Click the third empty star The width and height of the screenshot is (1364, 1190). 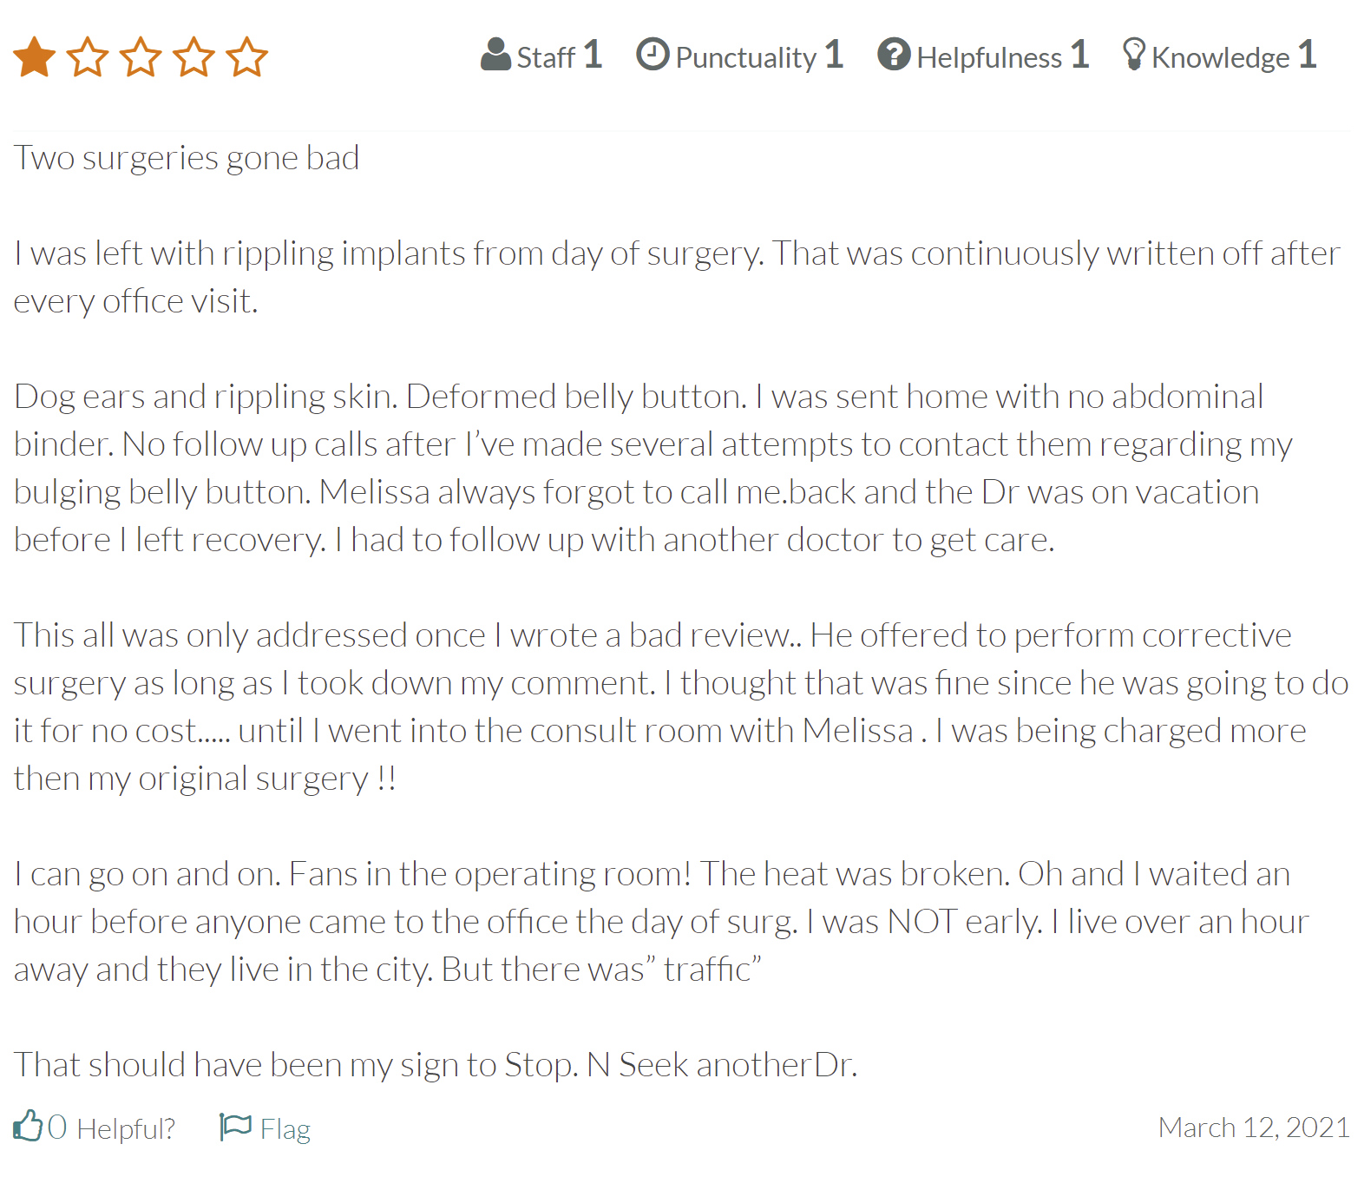141,57
